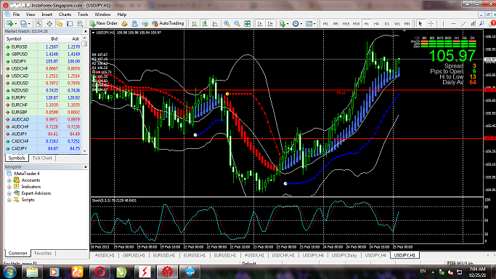Viewport: 496px width, 279px height.
Task: Open the USDJPY,Daily chart tab
Action: [x=344, y=255]
